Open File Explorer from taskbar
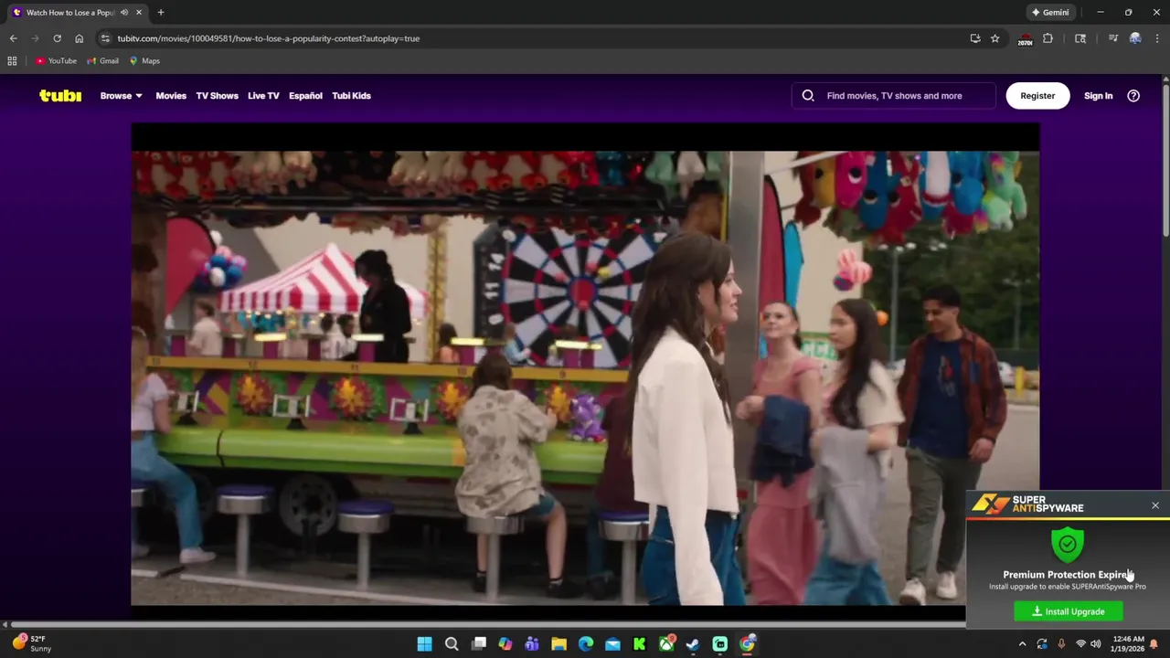This screenshot has height=658, width=1170. (x=558, y=644)
